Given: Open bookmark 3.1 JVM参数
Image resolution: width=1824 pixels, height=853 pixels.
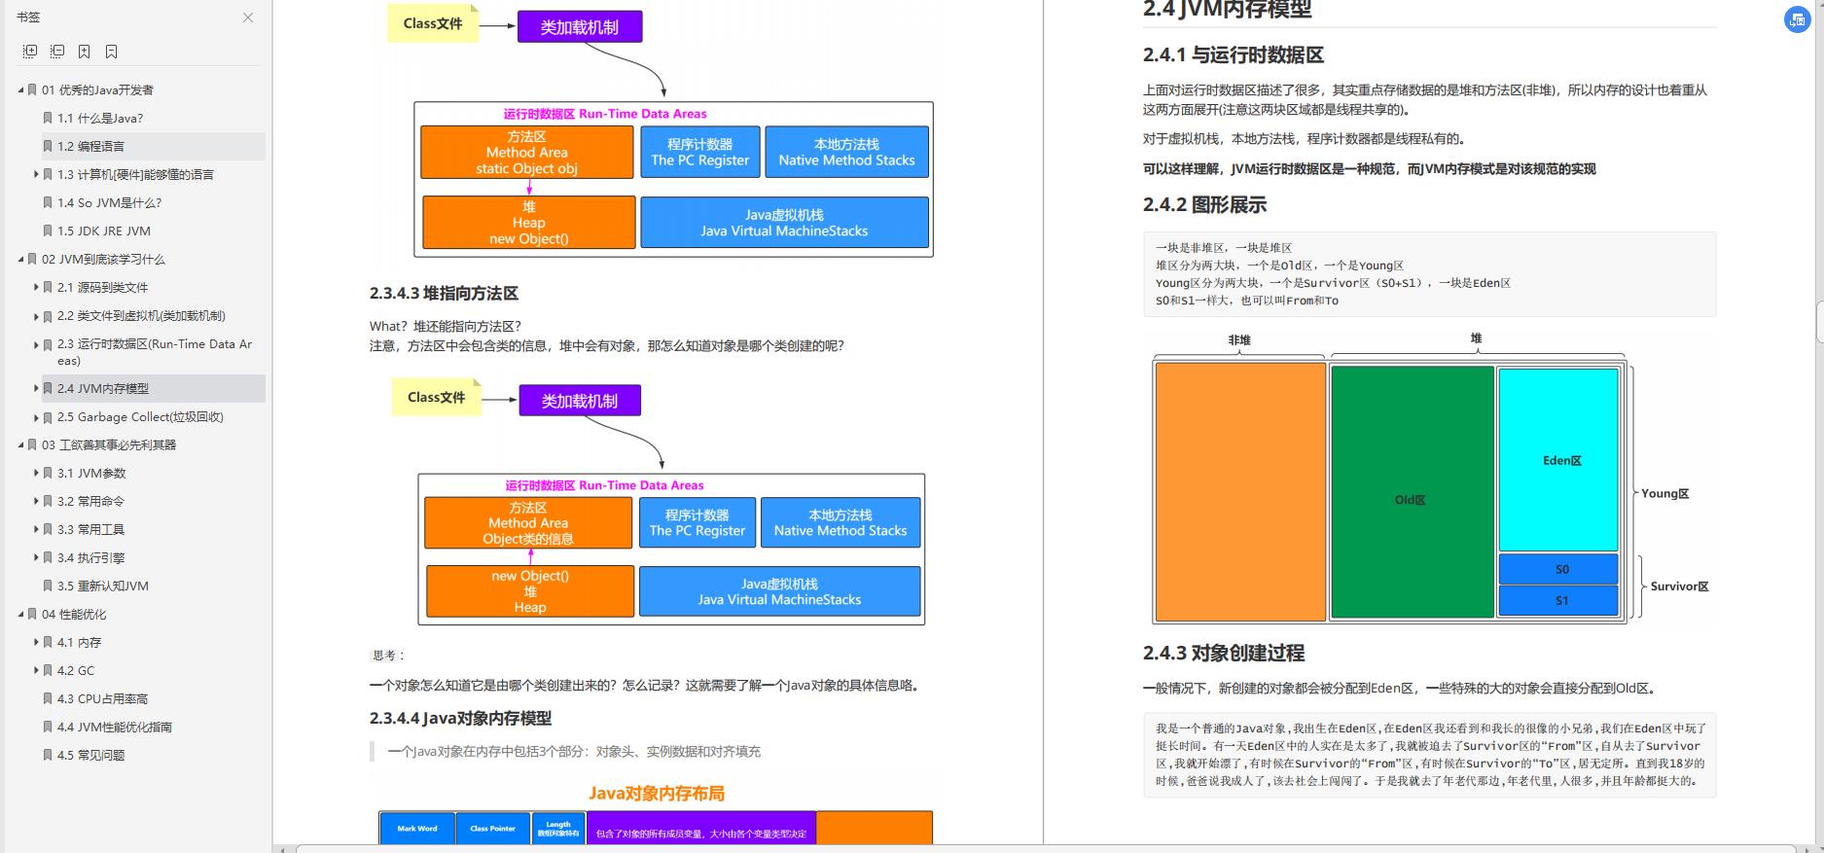Looking at the screenshot, I should tap(91, 473).
